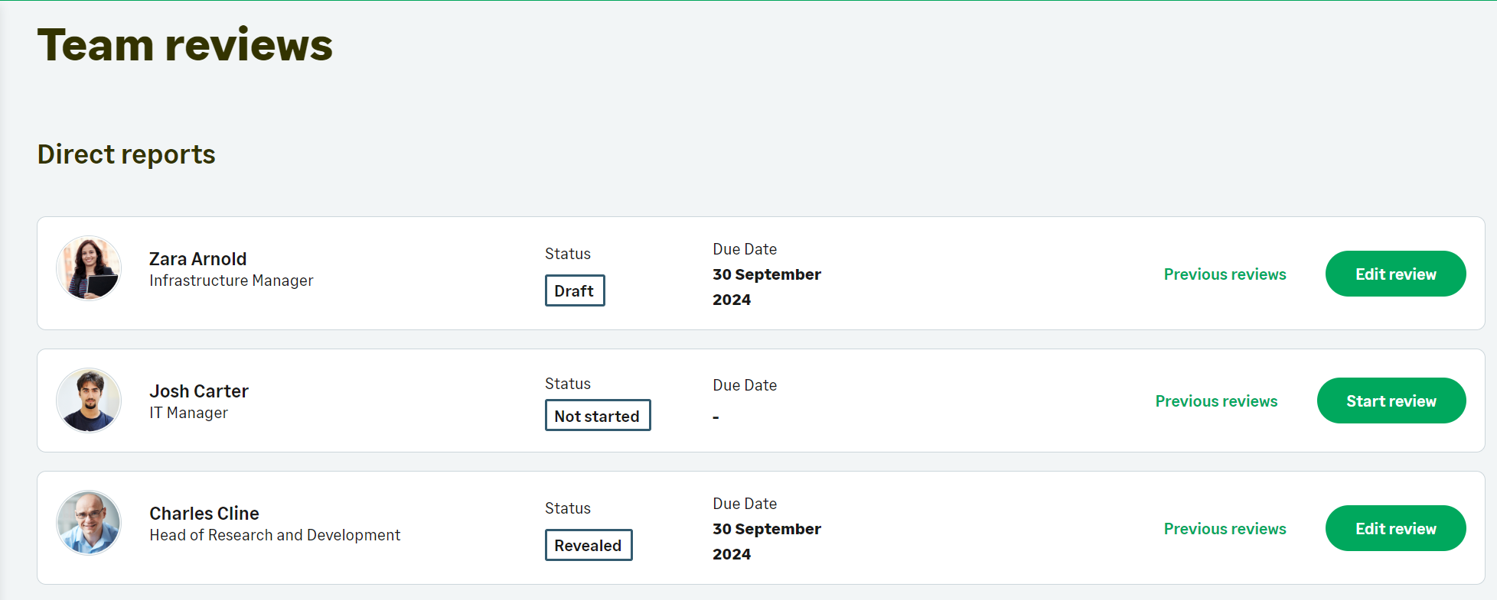Click Charles Cline's due date value

click(x=766, y=541)
